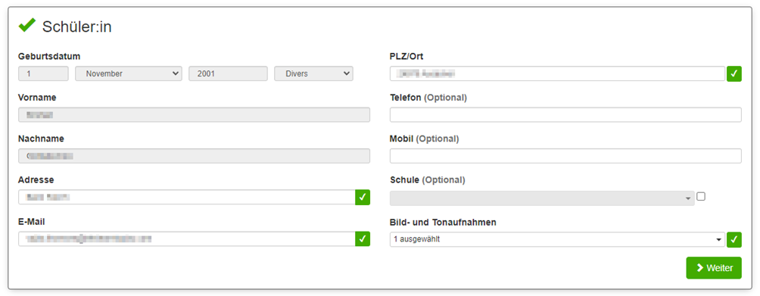Focus the Mobil input field
Image resolution: width=760 pixels, height=296 pixels.
pos(565,156)
